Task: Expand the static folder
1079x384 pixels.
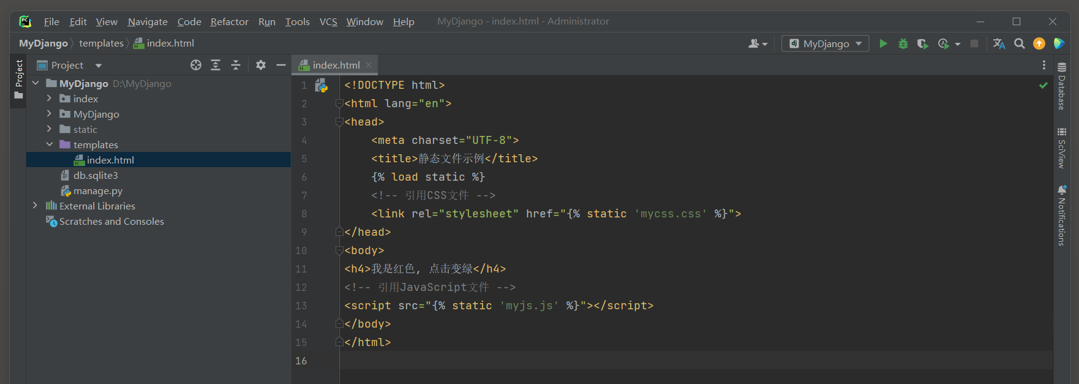Action: [x=49, y=129]
